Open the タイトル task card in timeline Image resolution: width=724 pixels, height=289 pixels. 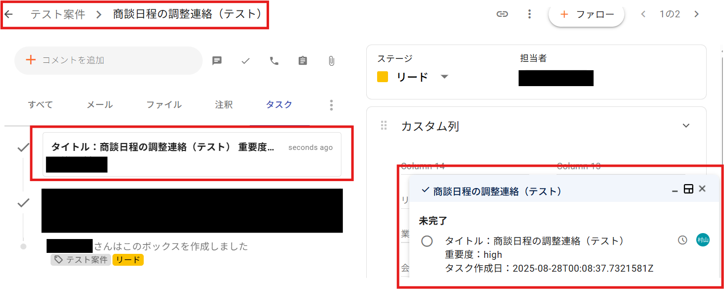click(x=192, y=154)
